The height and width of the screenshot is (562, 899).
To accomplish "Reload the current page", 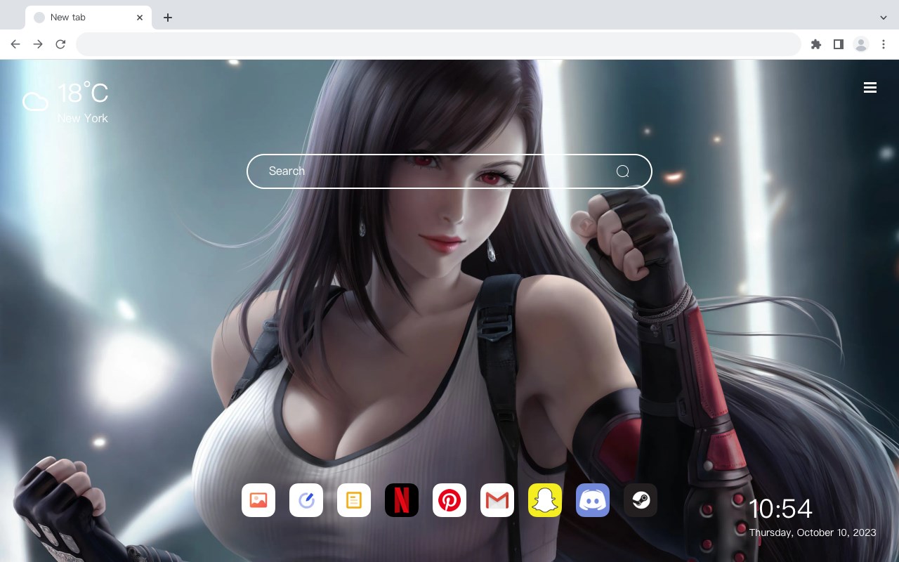I will point(60,44).
